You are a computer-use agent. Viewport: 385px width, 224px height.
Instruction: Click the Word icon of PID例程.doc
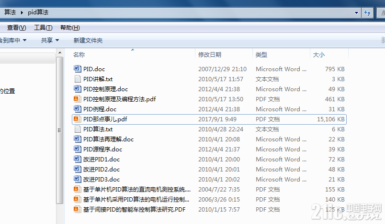coord(78,109)
